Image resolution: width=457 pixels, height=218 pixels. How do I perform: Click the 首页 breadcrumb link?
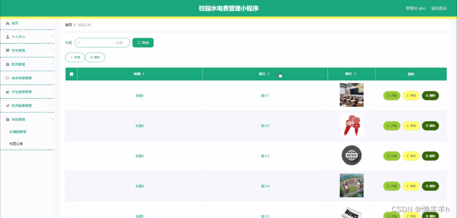[69, 25]
